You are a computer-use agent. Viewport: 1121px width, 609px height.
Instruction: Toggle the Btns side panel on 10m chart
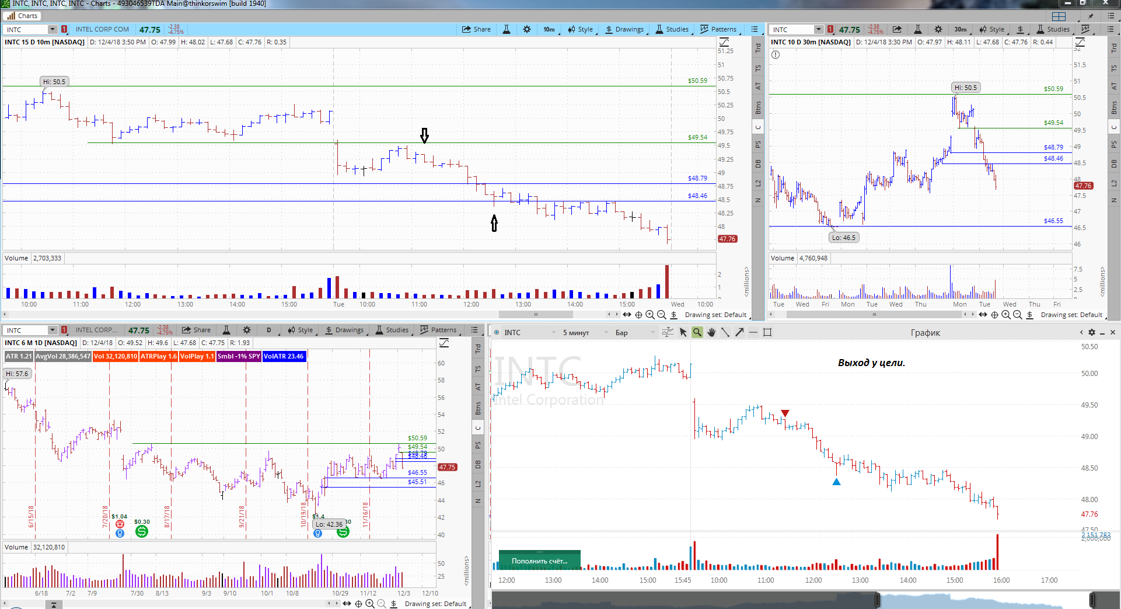point(758,107)
